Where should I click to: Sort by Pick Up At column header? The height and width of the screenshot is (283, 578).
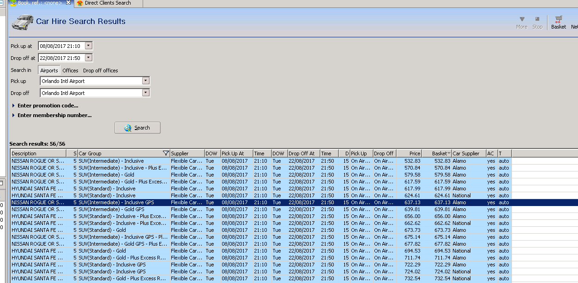coord(236,153)
